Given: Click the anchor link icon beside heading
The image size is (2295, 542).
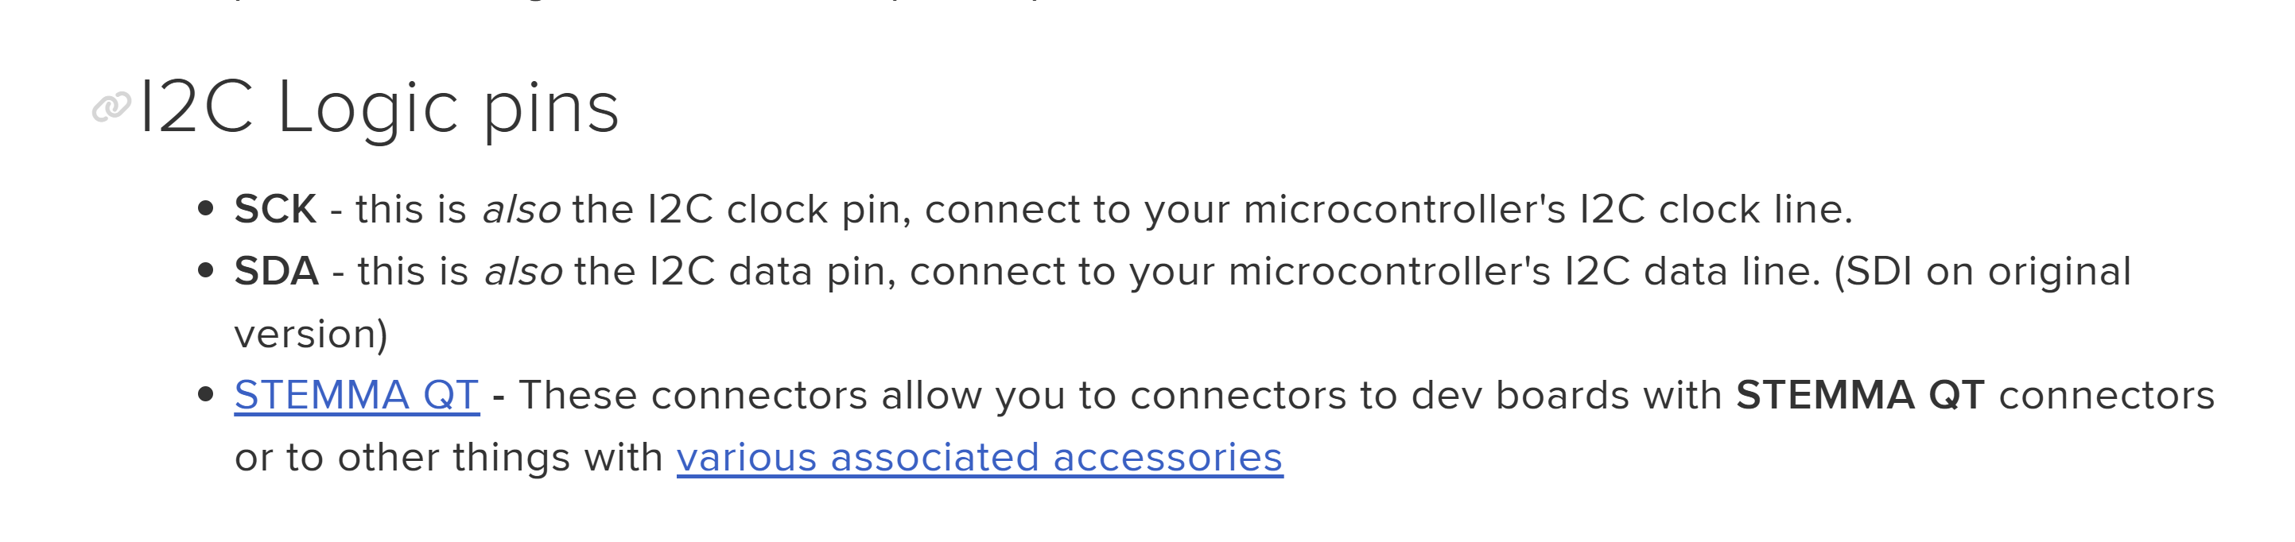Looking at the screenshot, I should 111,108.
